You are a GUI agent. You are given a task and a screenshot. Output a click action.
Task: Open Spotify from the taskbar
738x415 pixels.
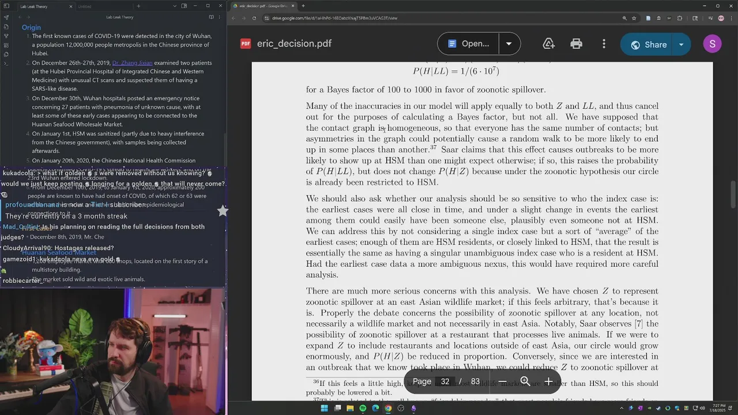363,408
